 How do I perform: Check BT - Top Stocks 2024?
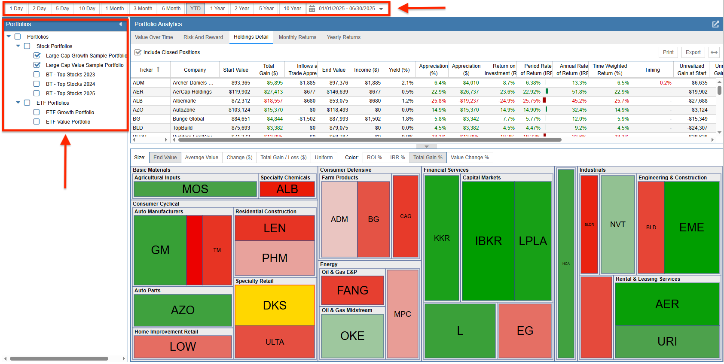pyautogui.click(x=37, y=84)
